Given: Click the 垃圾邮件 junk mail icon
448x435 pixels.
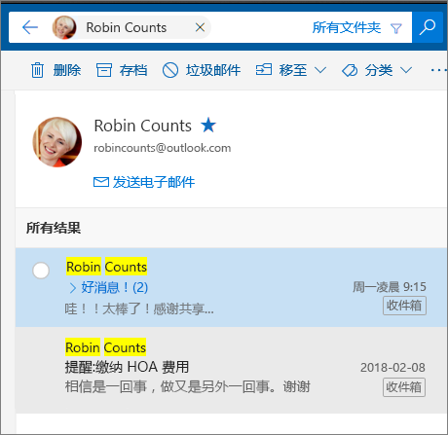Looking at the screenshot, I should pyautogui.click(x=170, y=70).
